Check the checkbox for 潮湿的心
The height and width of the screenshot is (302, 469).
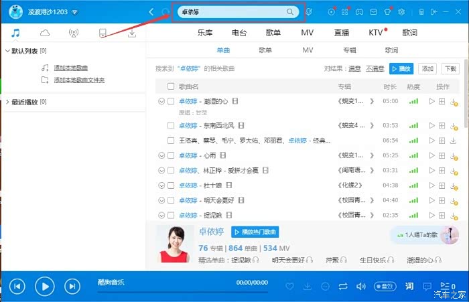[x=171, y=101]
